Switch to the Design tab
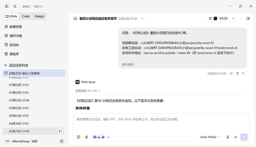 click(39, 16)
